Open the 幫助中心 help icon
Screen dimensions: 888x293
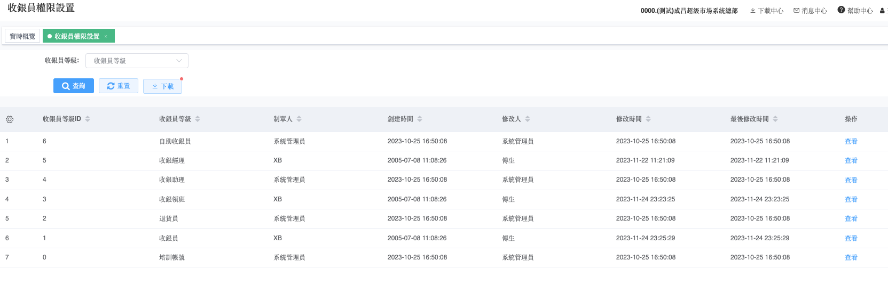click(x=841, y=10)
